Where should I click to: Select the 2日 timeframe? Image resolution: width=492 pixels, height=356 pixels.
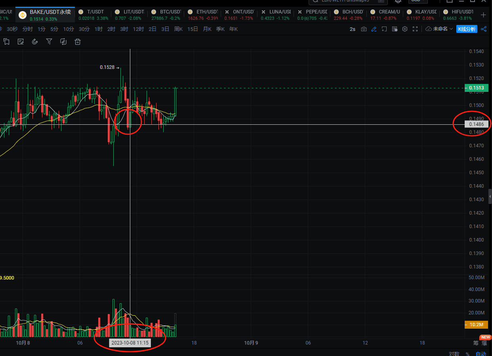[153, 29]
